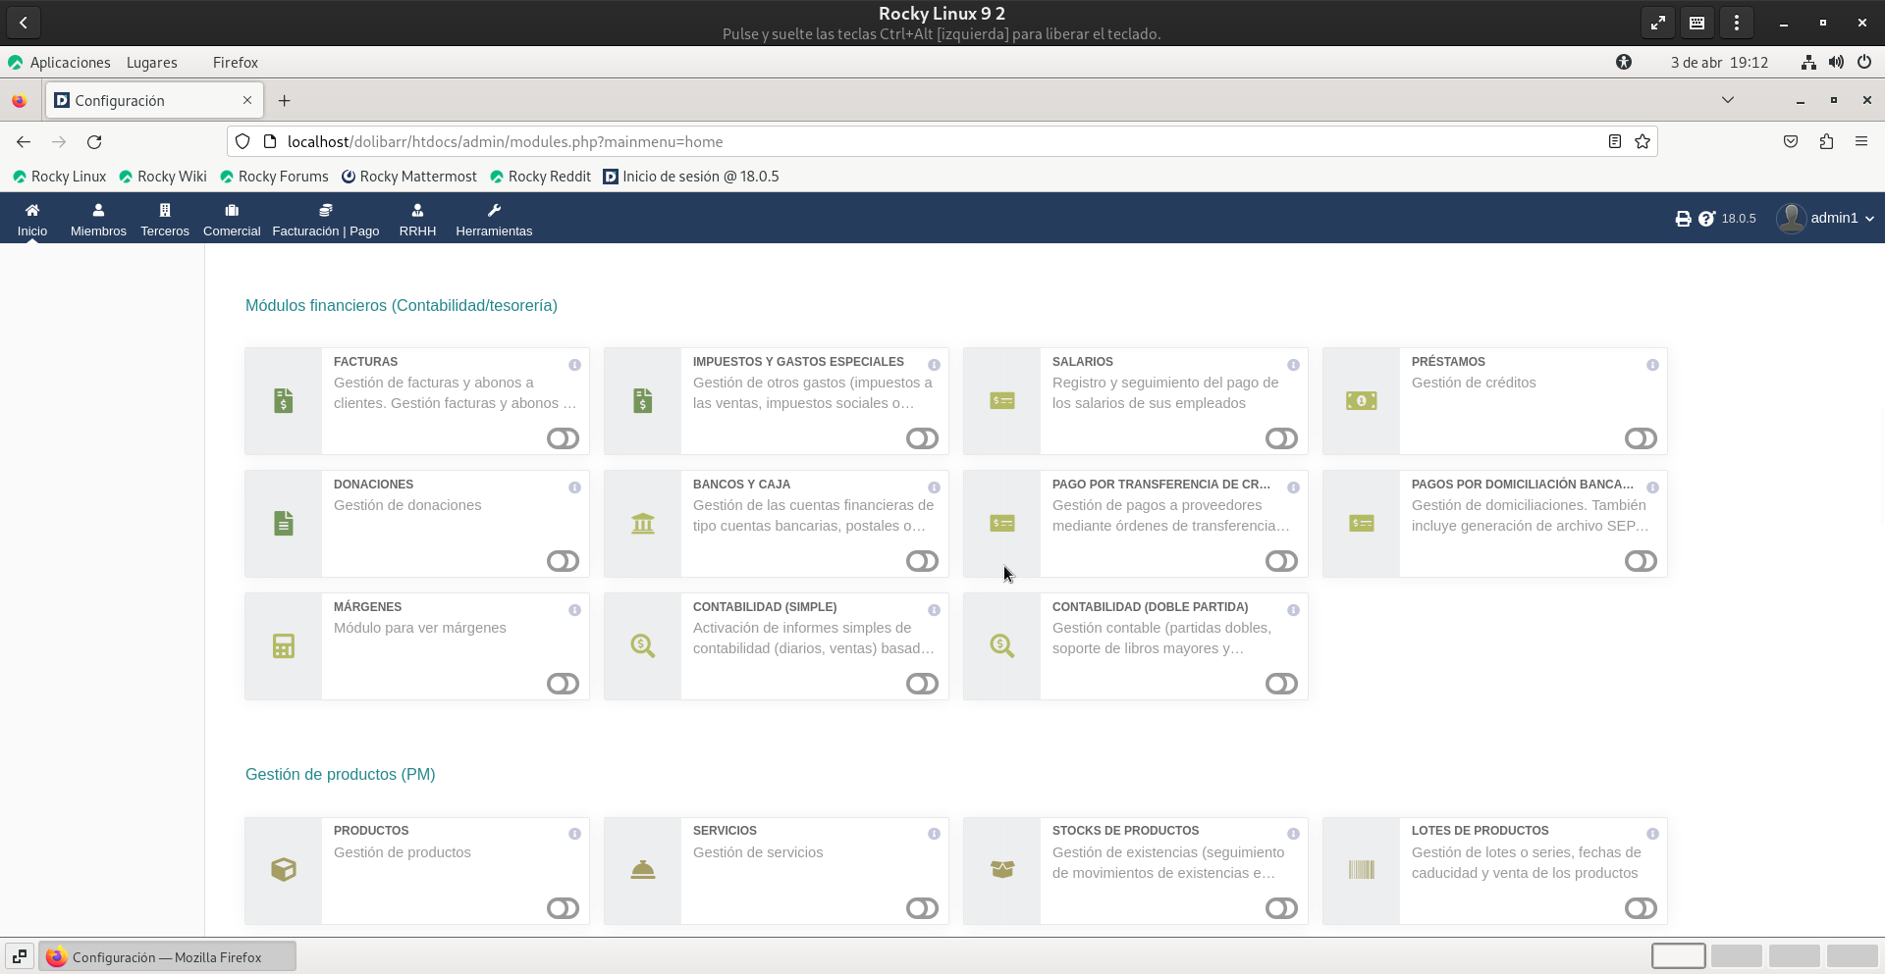Open the Terceros top menu
1885x974 pixels.
(x=165, y=220)
